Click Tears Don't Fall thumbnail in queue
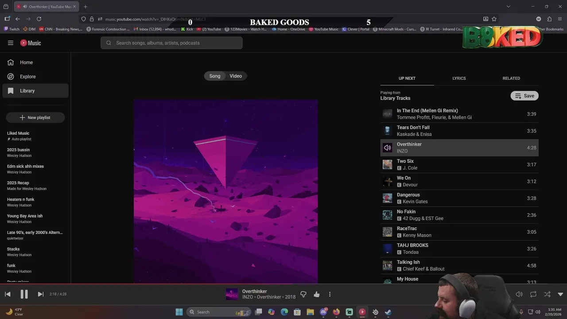The height and width of the screenshot is (319, 567). coord(388,131)
